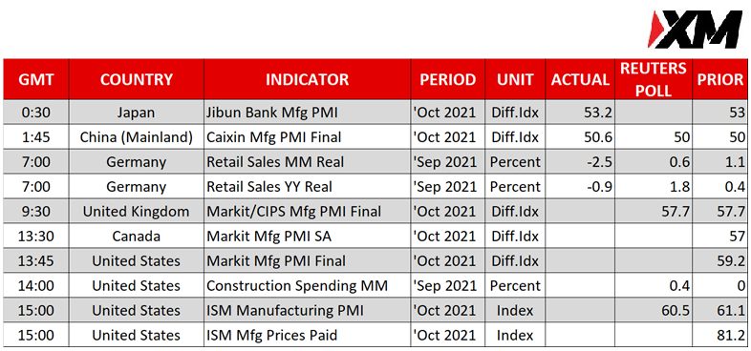751x351 pixels.
Task: Click the REUTERS POLL header cell
Action: click(654, 79)
